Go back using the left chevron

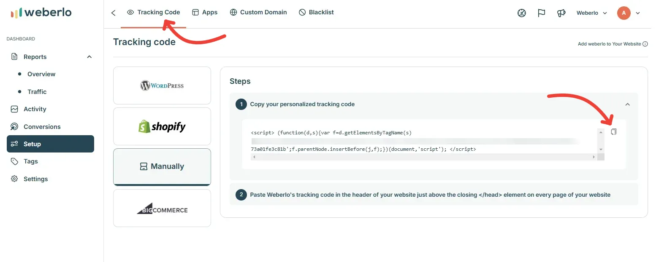pyautogui.click(x=113, y=13)
